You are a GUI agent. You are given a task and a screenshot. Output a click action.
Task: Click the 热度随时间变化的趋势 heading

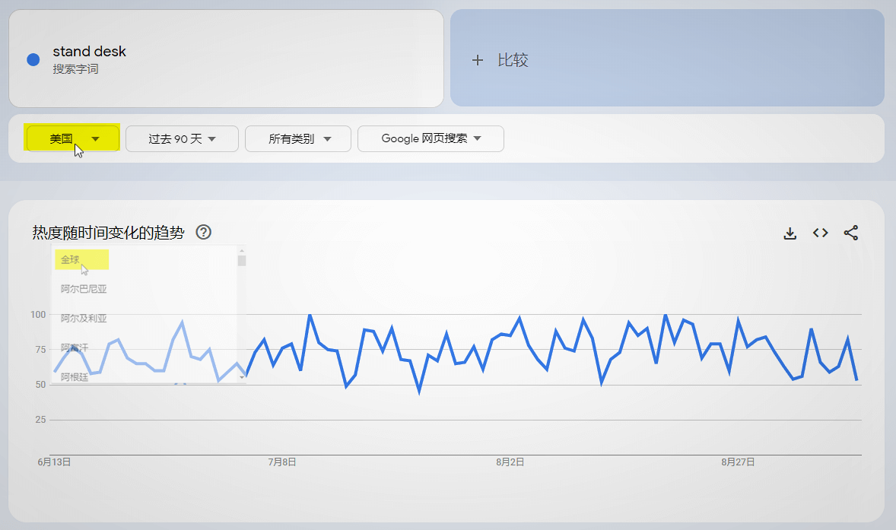point(108,233)
